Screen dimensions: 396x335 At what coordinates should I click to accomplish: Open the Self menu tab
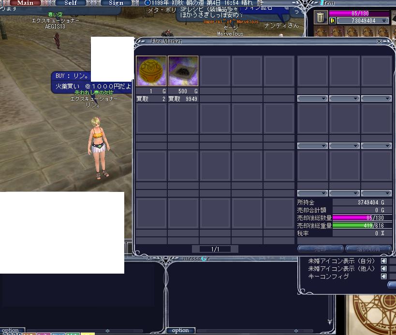click(70, 3)
